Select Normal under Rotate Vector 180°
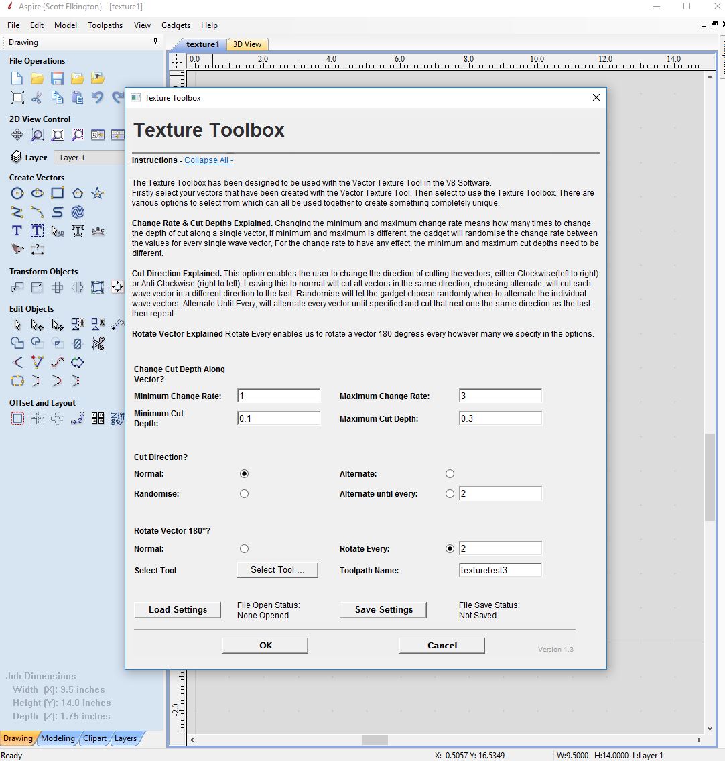The height and width of the screenshot is (761, 725). tap(244, 548)
